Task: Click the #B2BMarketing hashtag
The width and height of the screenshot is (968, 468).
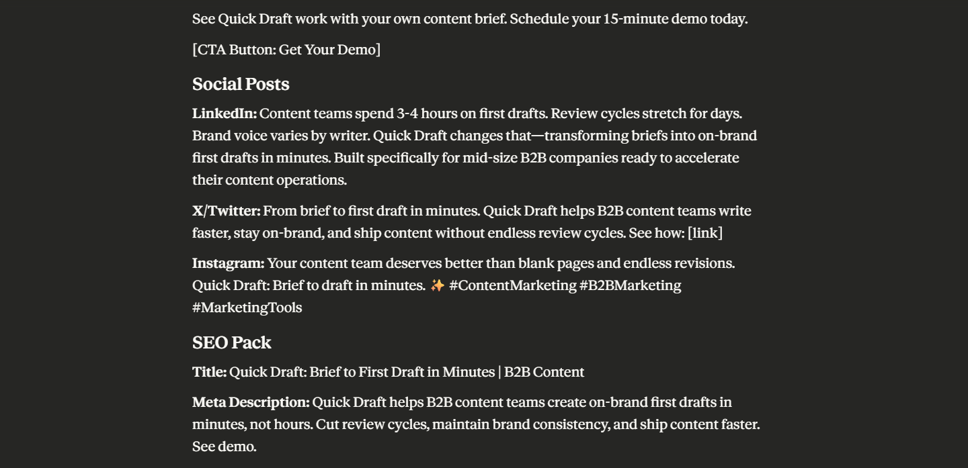Action: pyautogui.click(x=630, y=285)
